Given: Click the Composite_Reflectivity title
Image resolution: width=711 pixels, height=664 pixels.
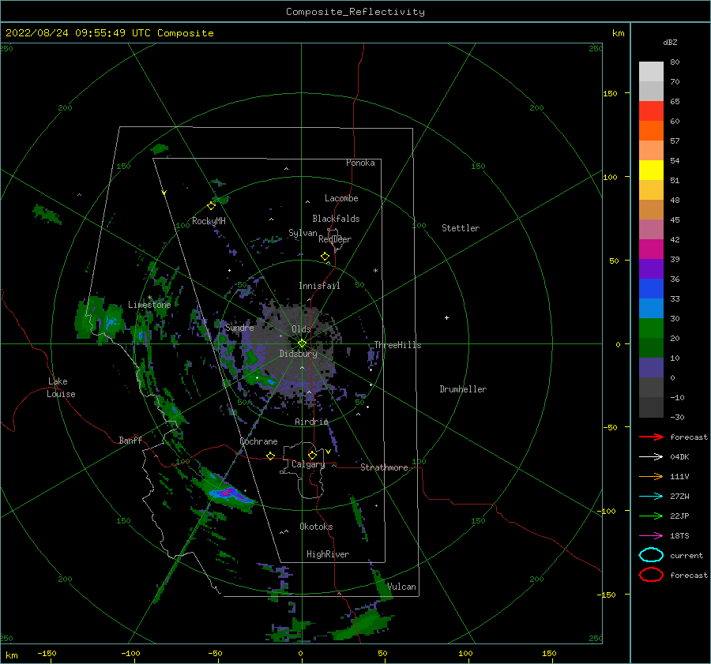Looking at the screenshot, I should click(355, 12).
